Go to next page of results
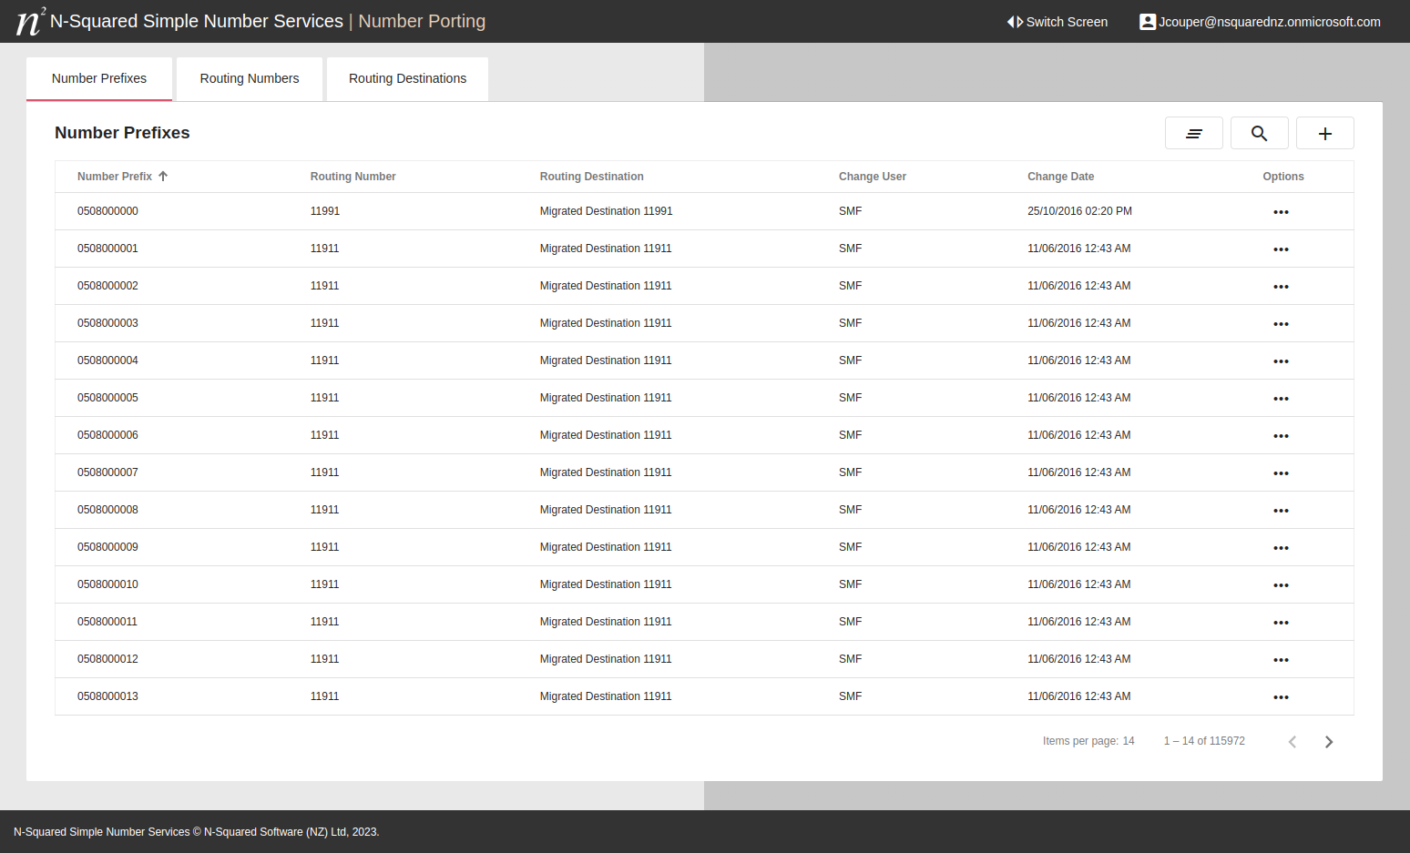The width and height of the screenshot is (1410, 853). (x=1328, y=742)
